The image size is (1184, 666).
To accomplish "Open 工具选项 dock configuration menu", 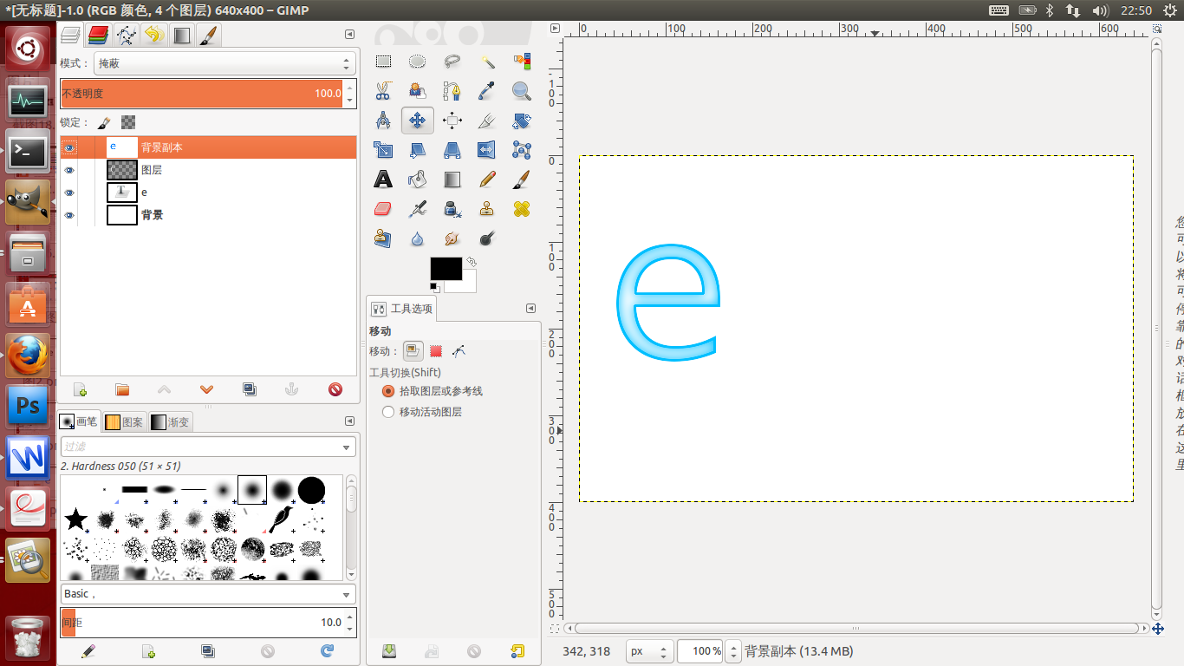I will coord(531,309).
